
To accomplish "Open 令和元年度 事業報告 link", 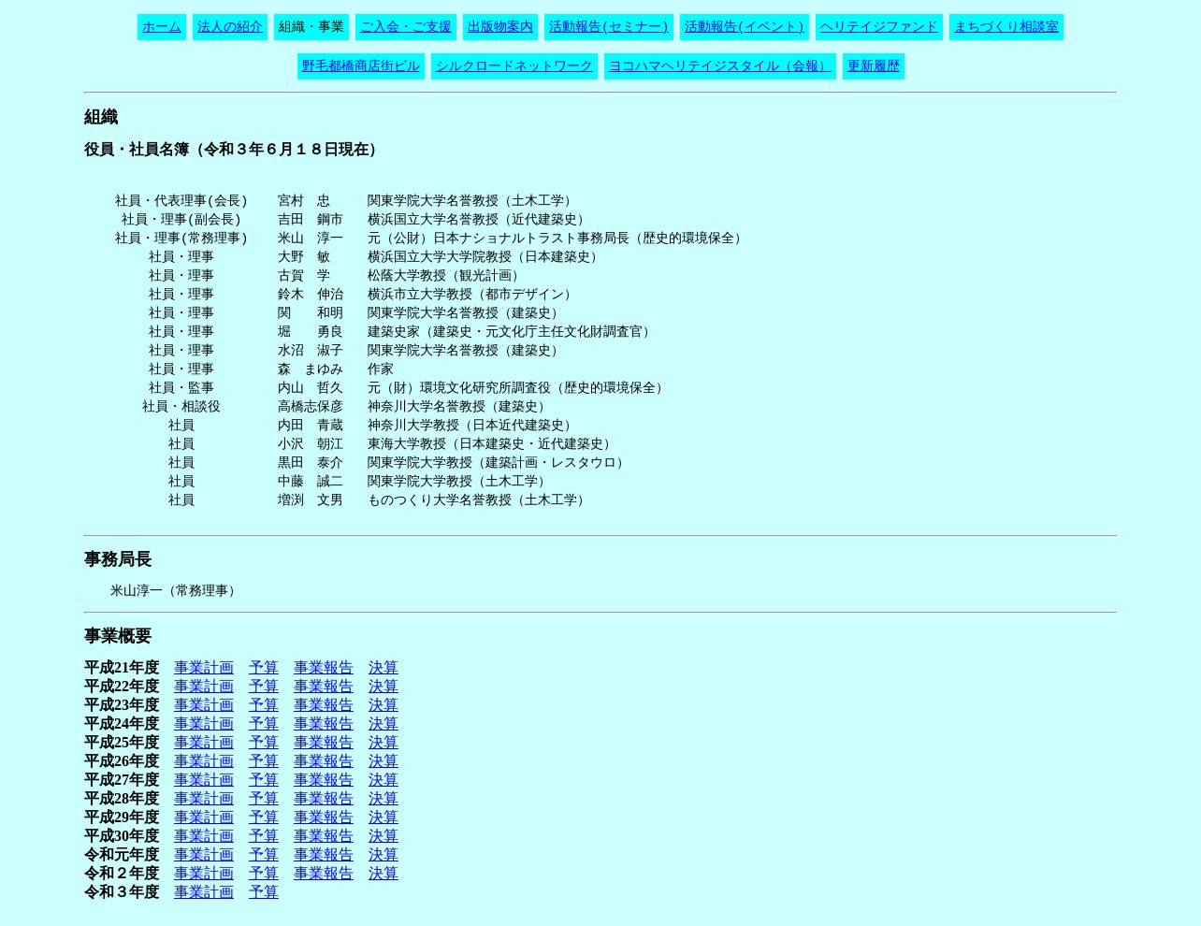I will tap(324, 855).
